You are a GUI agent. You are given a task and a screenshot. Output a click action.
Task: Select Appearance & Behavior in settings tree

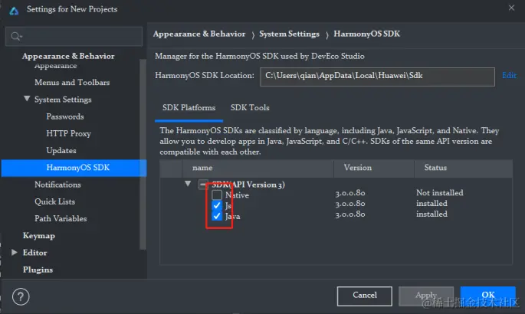point(68,56)
